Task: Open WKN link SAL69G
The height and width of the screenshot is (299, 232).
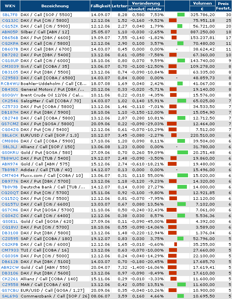Action: (x=10, y=296)
